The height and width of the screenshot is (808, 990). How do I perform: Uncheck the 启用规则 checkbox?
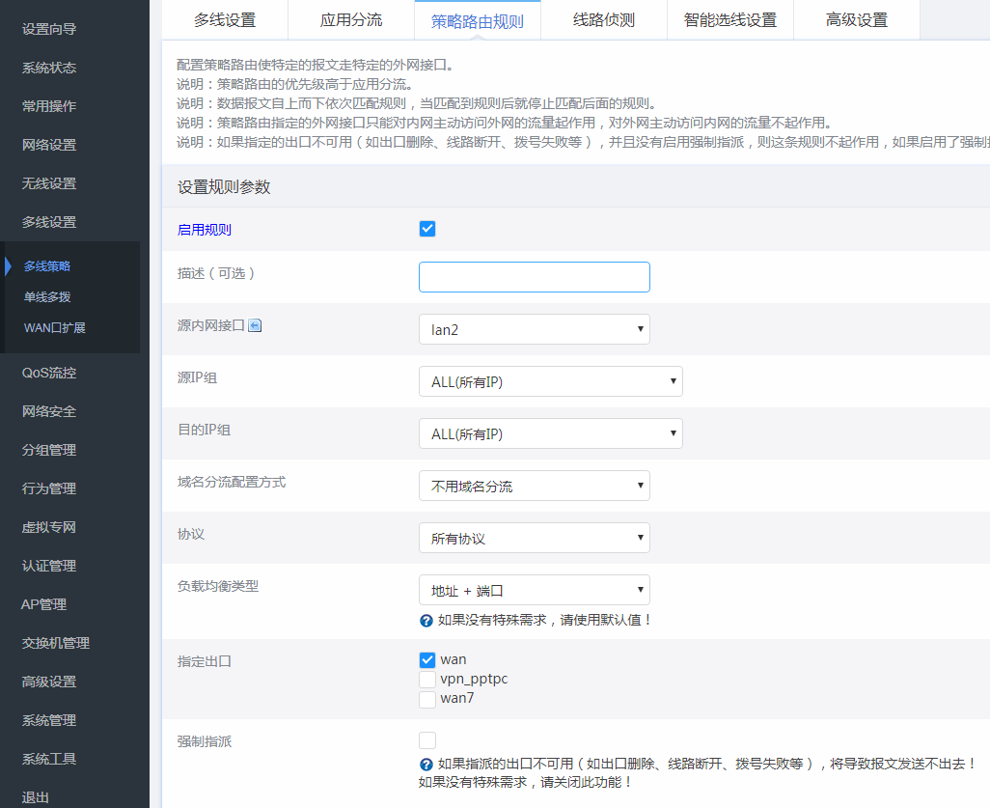coord(427,229)
